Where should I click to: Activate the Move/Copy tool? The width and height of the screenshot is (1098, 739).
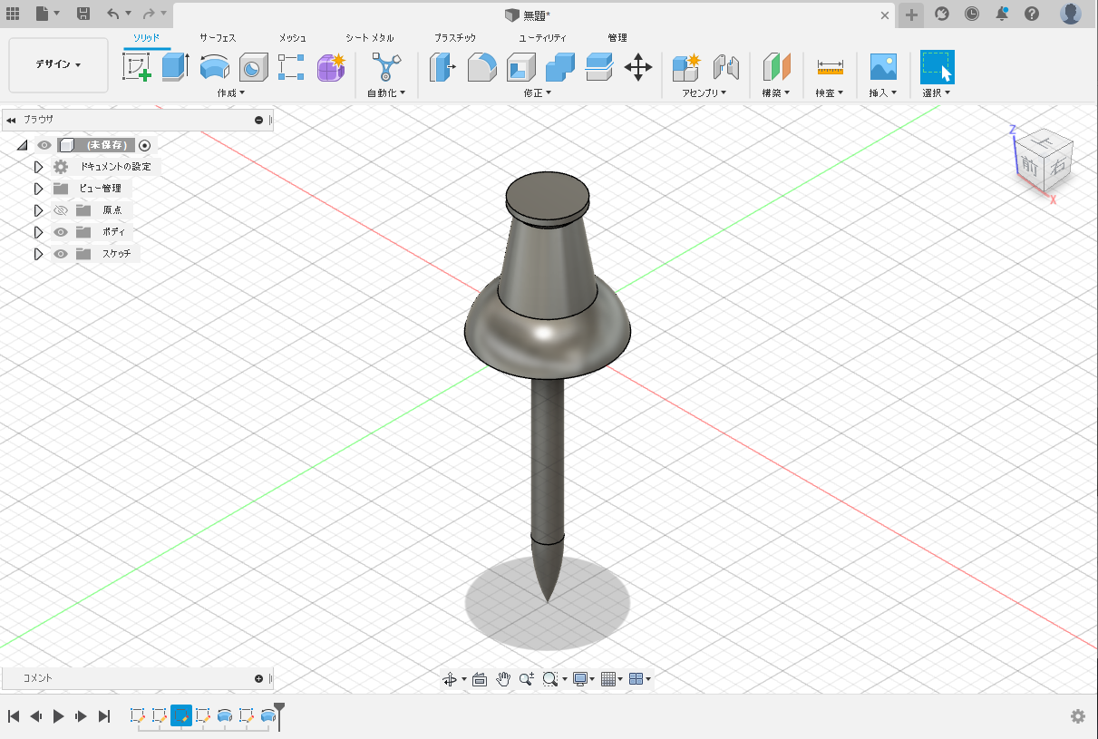[x=638, y=67]
